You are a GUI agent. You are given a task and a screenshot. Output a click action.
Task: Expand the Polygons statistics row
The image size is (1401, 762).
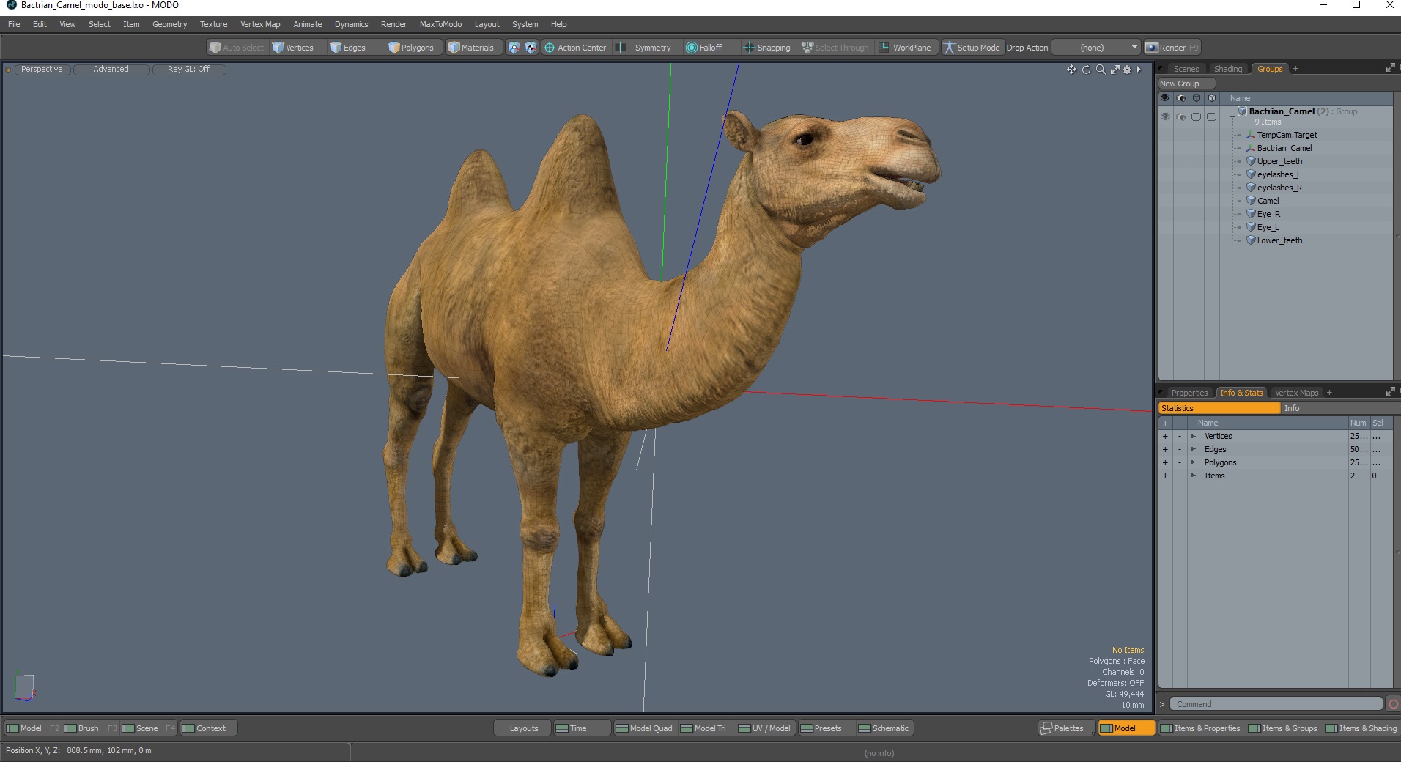1193,462
